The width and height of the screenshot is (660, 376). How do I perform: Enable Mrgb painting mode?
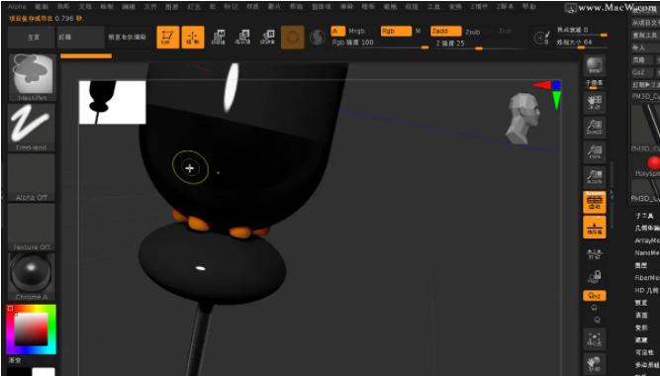[356, 31]
